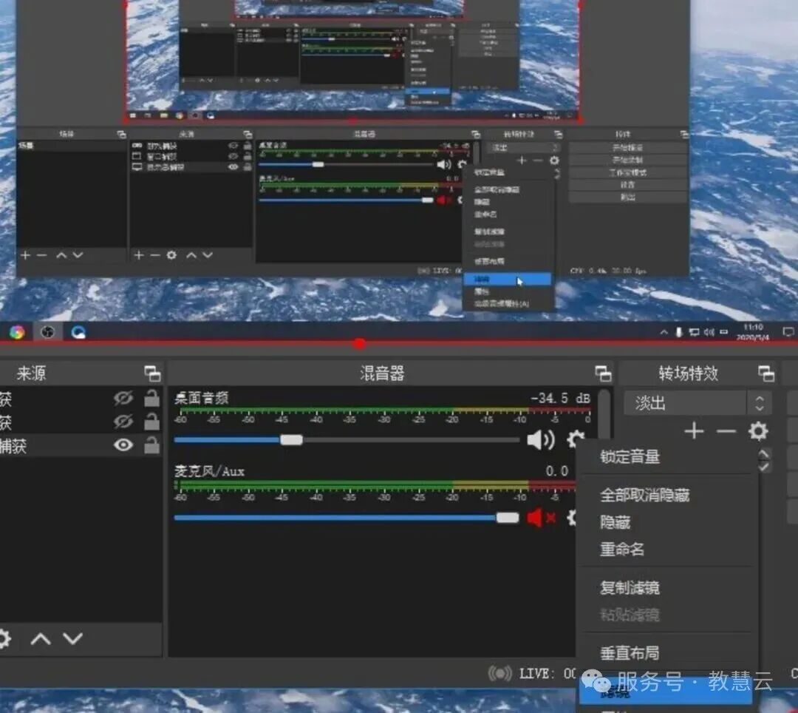The image size is (798, 713).
Task: Click the up chevron beside the mixer gear
Action: 762,451
